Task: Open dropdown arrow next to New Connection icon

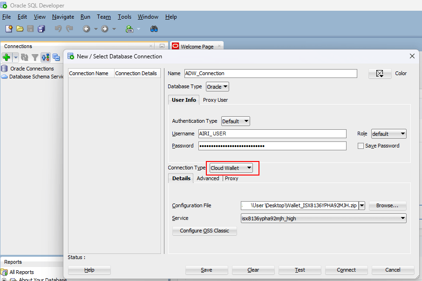Action: tap(16, 57)
